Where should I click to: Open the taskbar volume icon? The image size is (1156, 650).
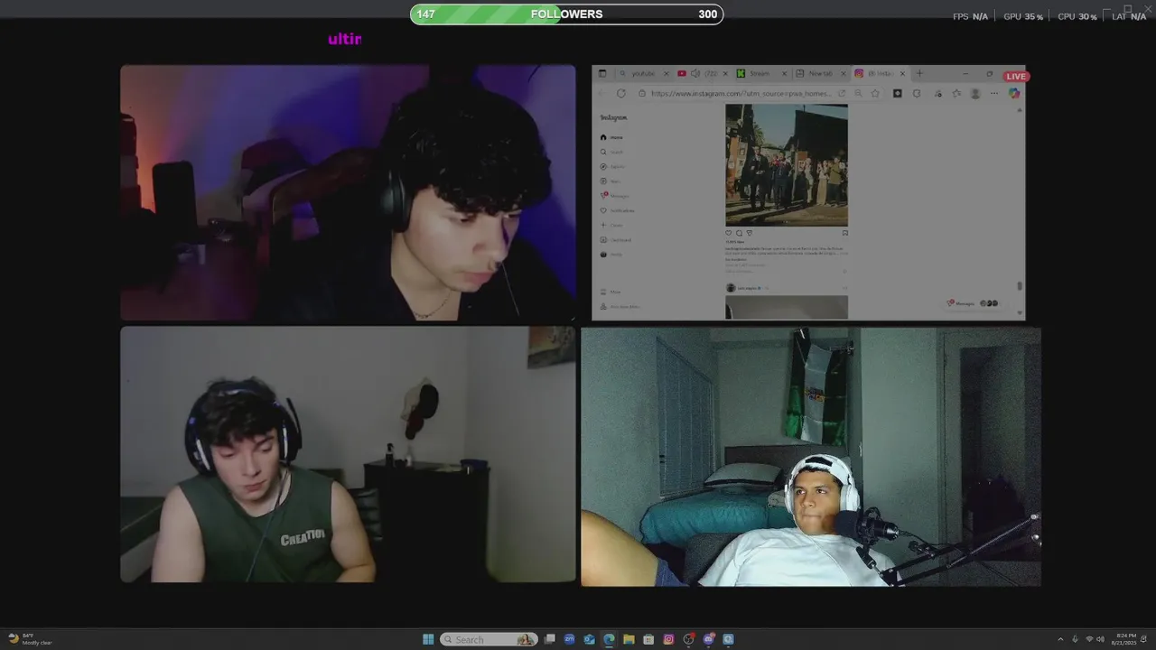1100,639
